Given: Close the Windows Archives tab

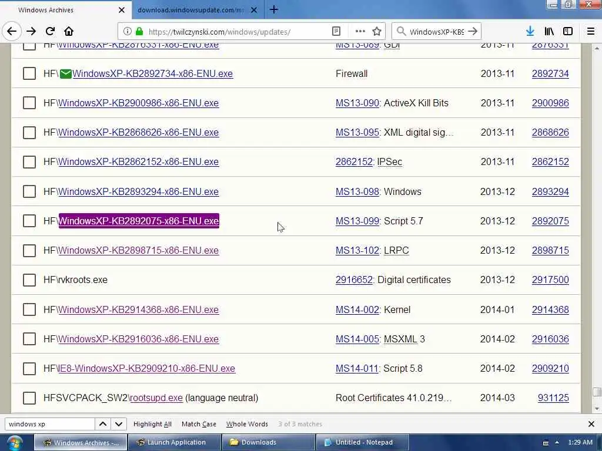Looking at the screenshot, I should pos(122,10).
